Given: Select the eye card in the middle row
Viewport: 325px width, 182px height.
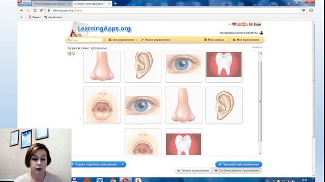Looking at the screenshot, I should point(143,106).
